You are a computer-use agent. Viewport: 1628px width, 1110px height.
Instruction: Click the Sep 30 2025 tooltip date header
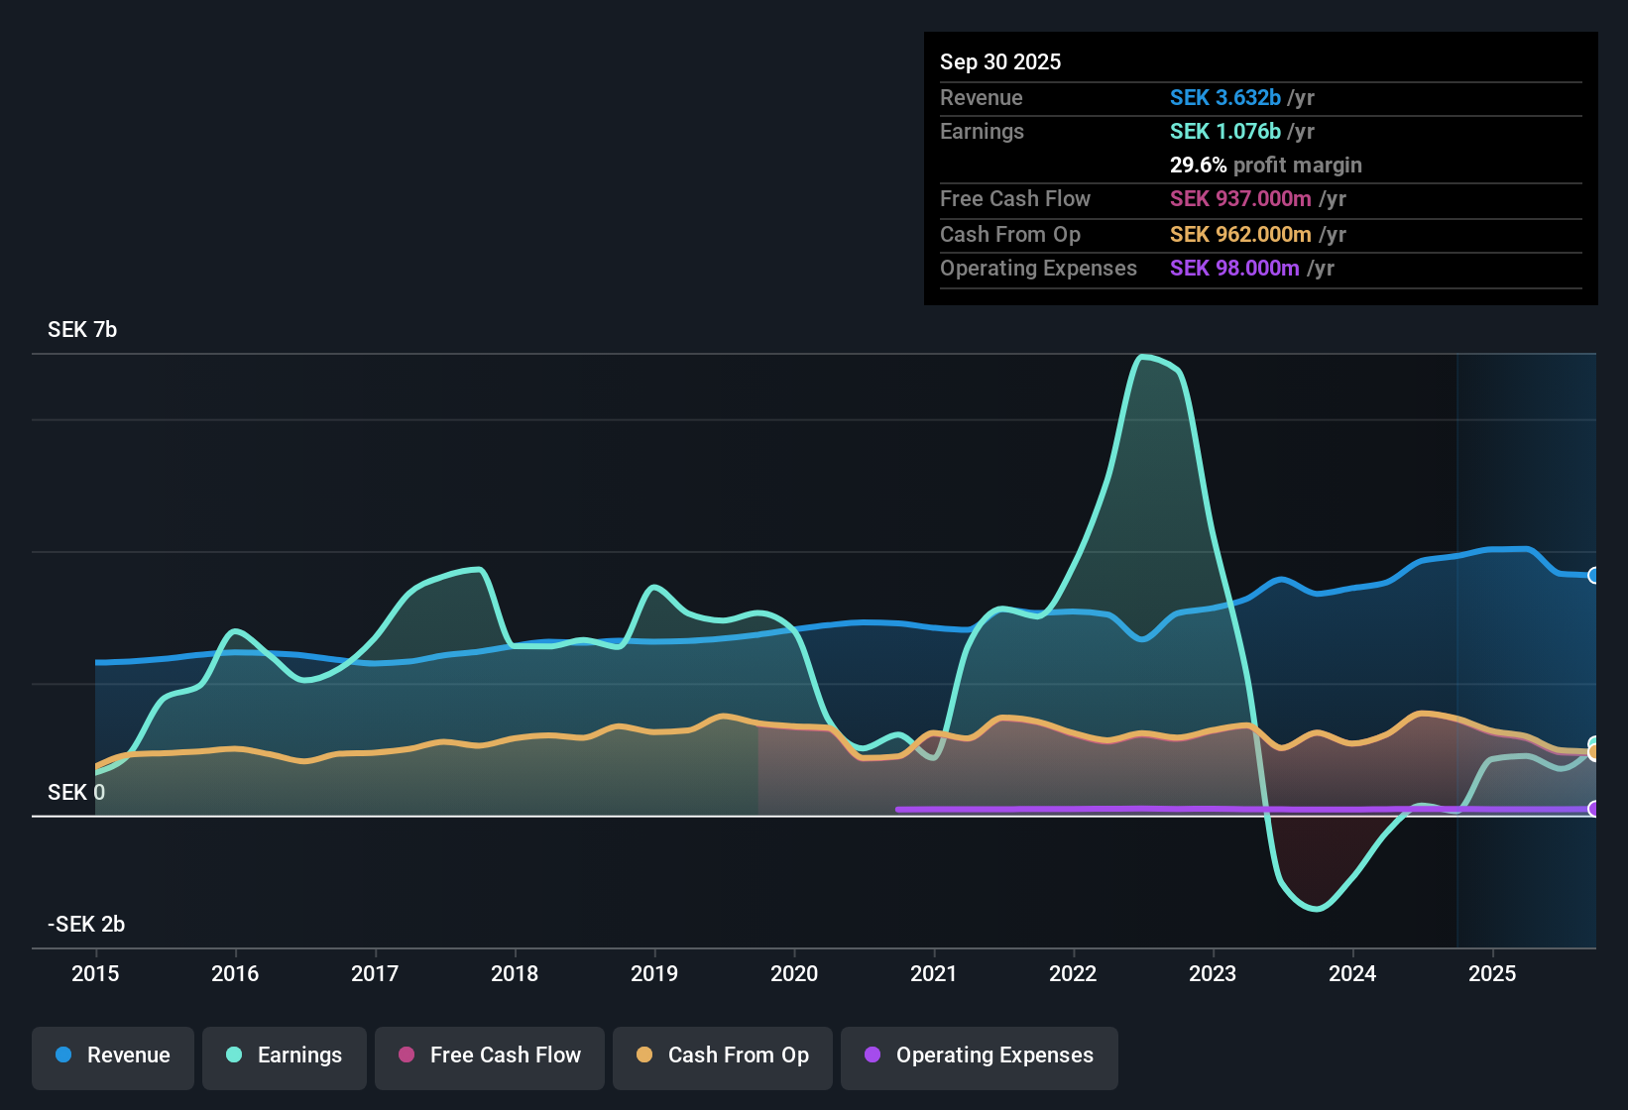1000,61
